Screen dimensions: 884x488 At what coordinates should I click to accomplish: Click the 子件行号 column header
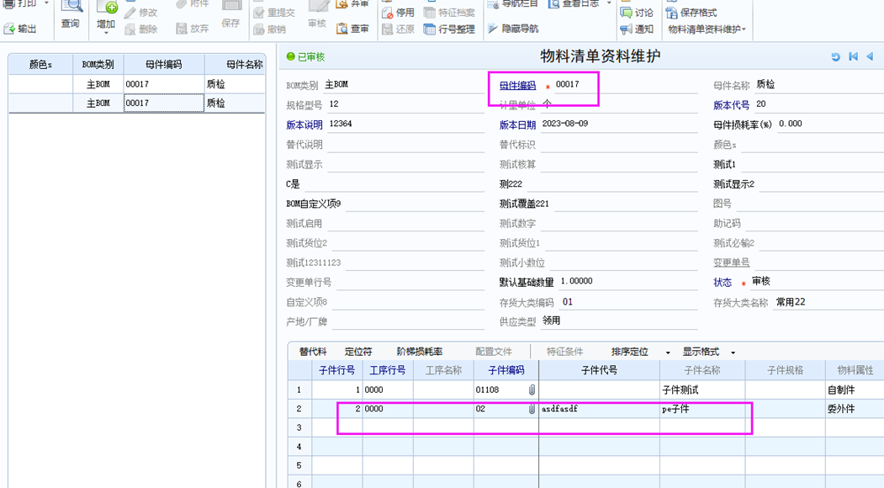click(x=337, y=370)
